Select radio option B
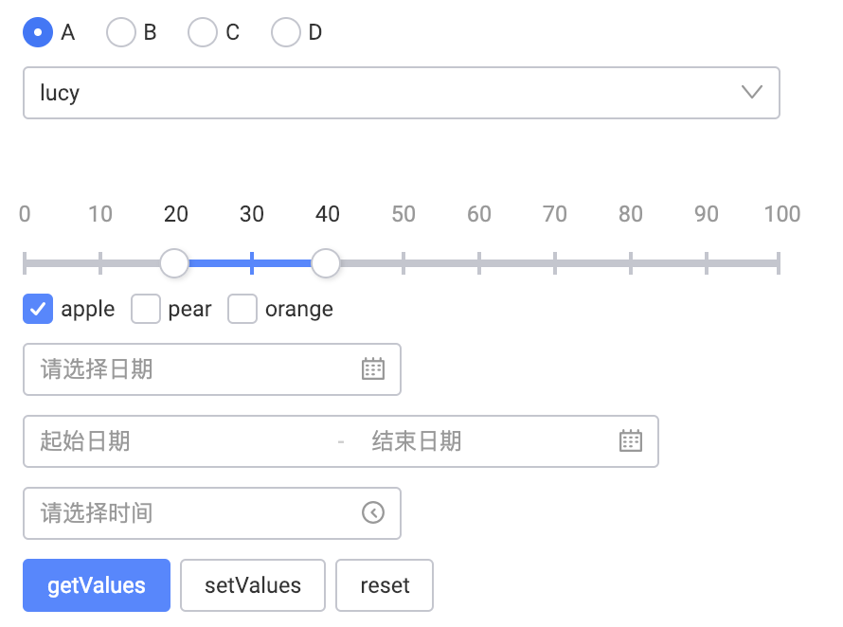Viewport: 843px width, 627px height. pos(121,32)
